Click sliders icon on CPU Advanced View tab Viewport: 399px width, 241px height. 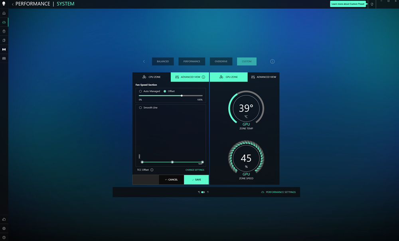[x=177, y=77]
